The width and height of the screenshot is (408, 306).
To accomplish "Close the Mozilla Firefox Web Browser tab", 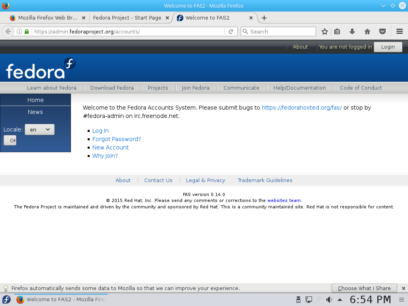I will click(84, 18).
